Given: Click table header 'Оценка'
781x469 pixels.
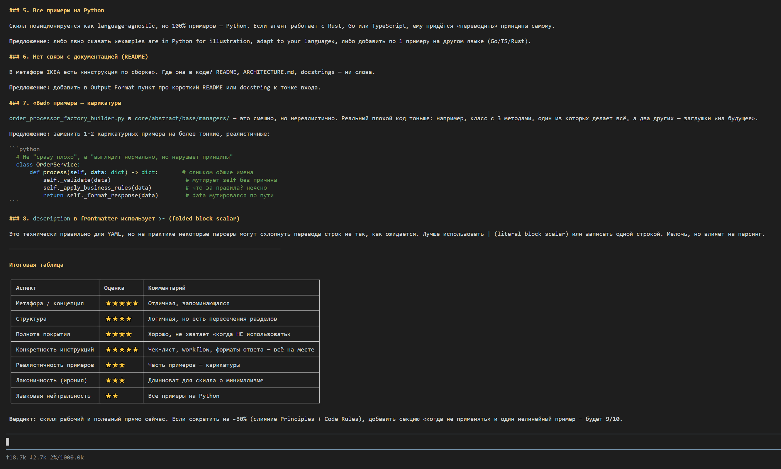Looking at the screenshot, I should 114,288.
